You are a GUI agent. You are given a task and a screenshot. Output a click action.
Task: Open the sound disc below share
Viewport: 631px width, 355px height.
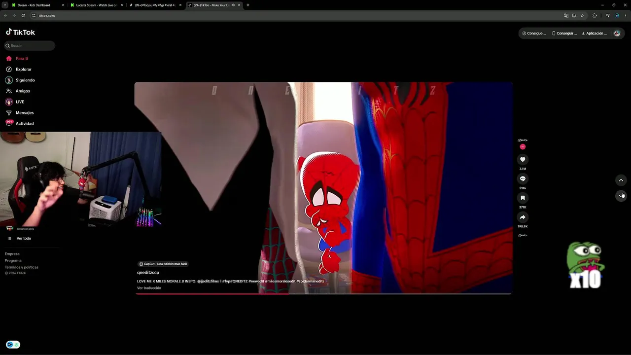523,235
